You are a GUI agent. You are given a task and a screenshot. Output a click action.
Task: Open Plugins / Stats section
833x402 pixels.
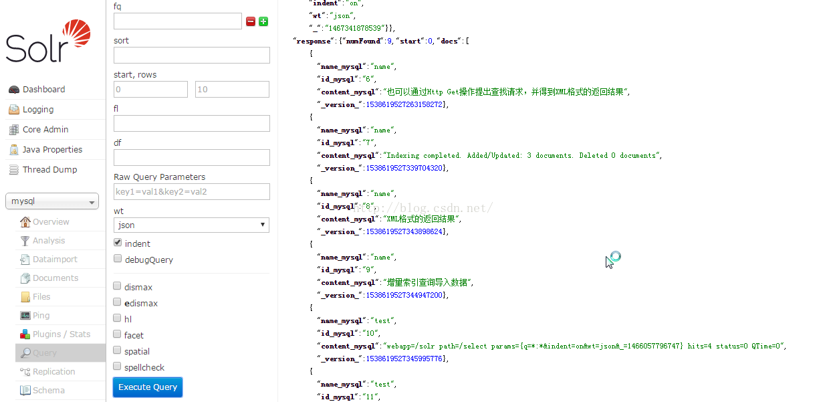(x=62, y=334)
